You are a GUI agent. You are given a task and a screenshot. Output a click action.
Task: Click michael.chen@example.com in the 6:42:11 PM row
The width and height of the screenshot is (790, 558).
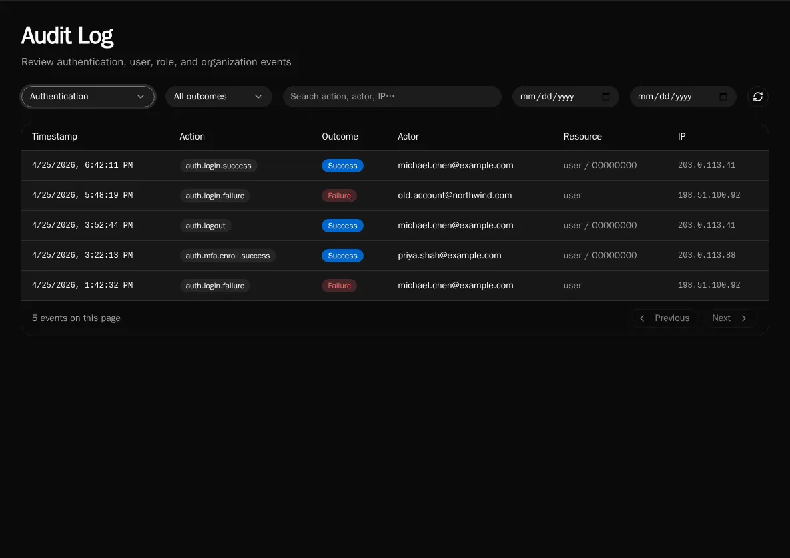(x=456, y=165)
